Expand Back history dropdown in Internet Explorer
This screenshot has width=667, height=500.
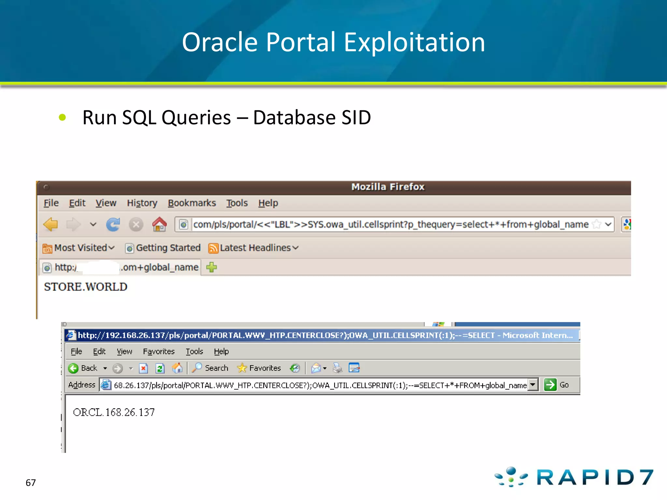(x=105, y=368)
